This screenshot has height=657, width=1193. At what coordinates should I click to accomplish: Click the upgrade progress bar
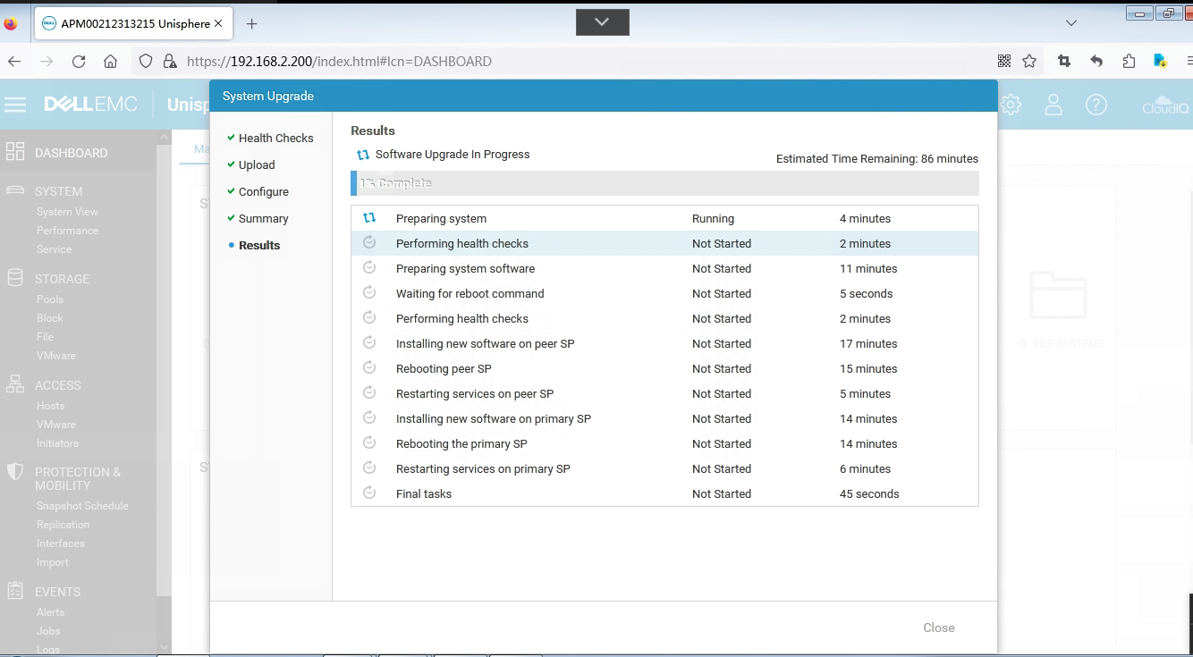[x=664, y=183]
